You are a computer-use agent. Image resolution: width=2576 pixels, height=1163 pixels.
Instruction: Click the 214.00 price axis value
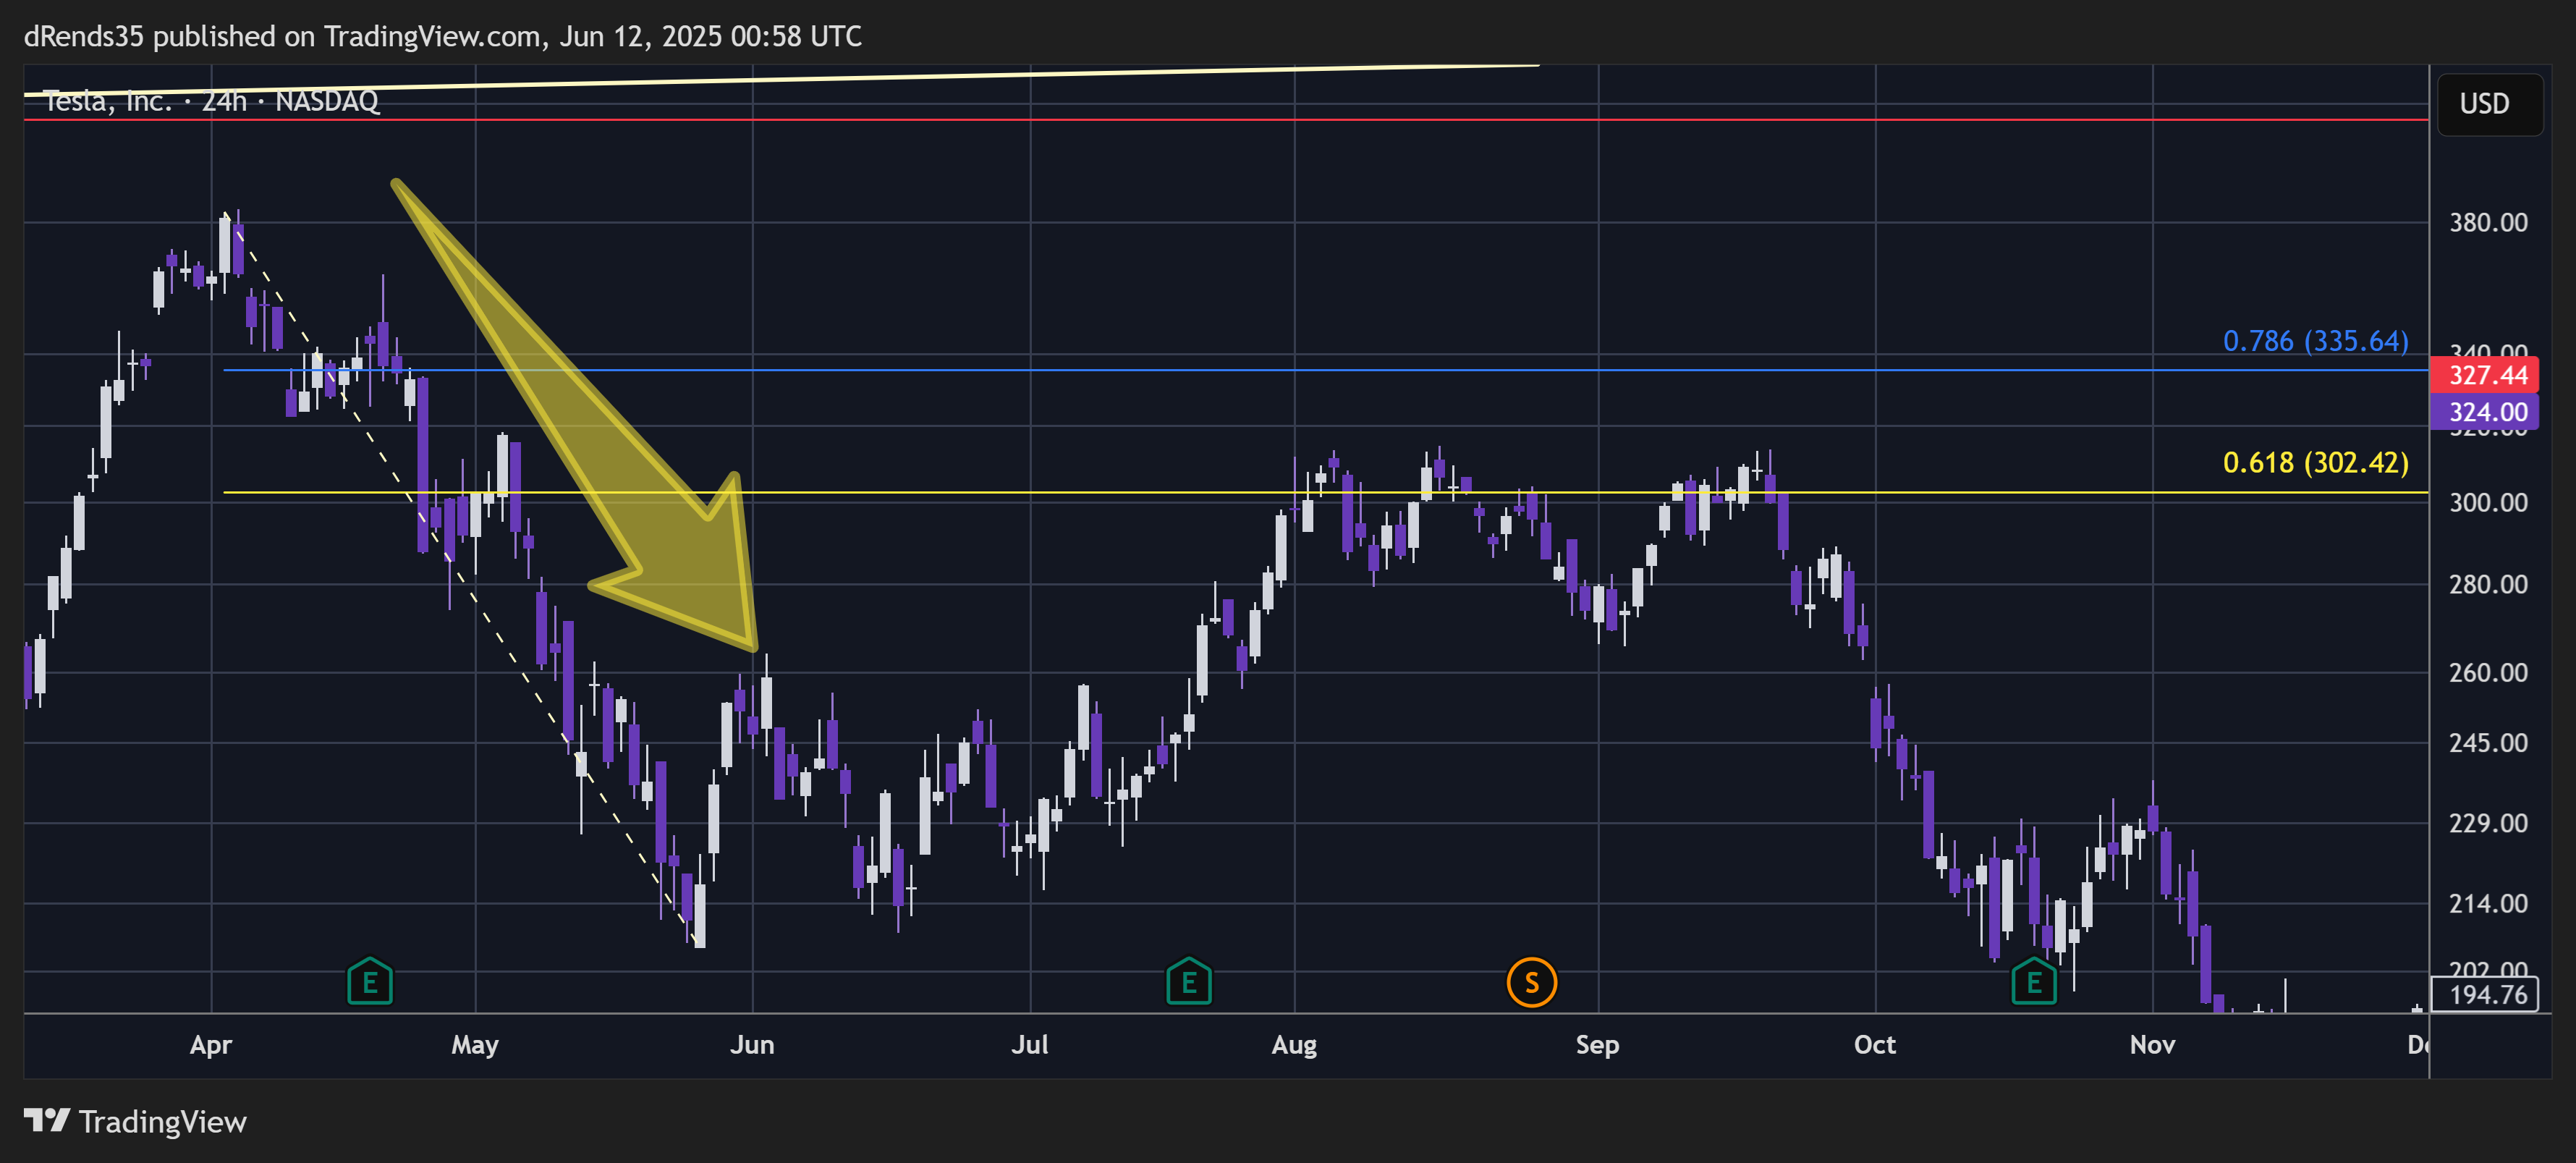2487,903
